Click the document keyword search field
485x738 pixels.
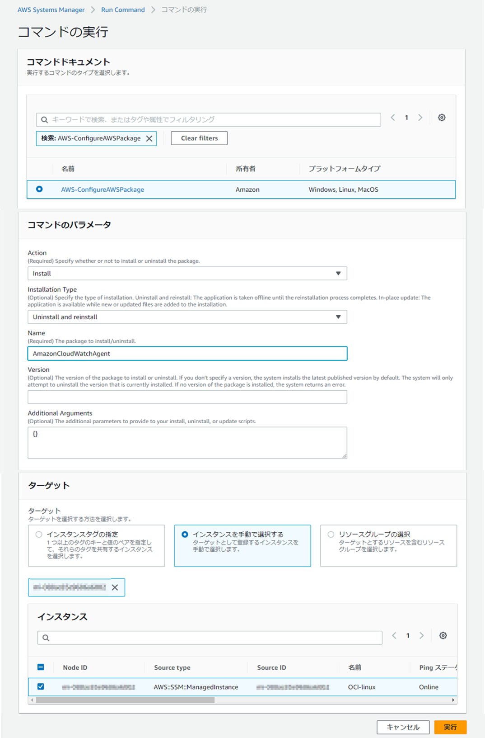click(208, 119)
